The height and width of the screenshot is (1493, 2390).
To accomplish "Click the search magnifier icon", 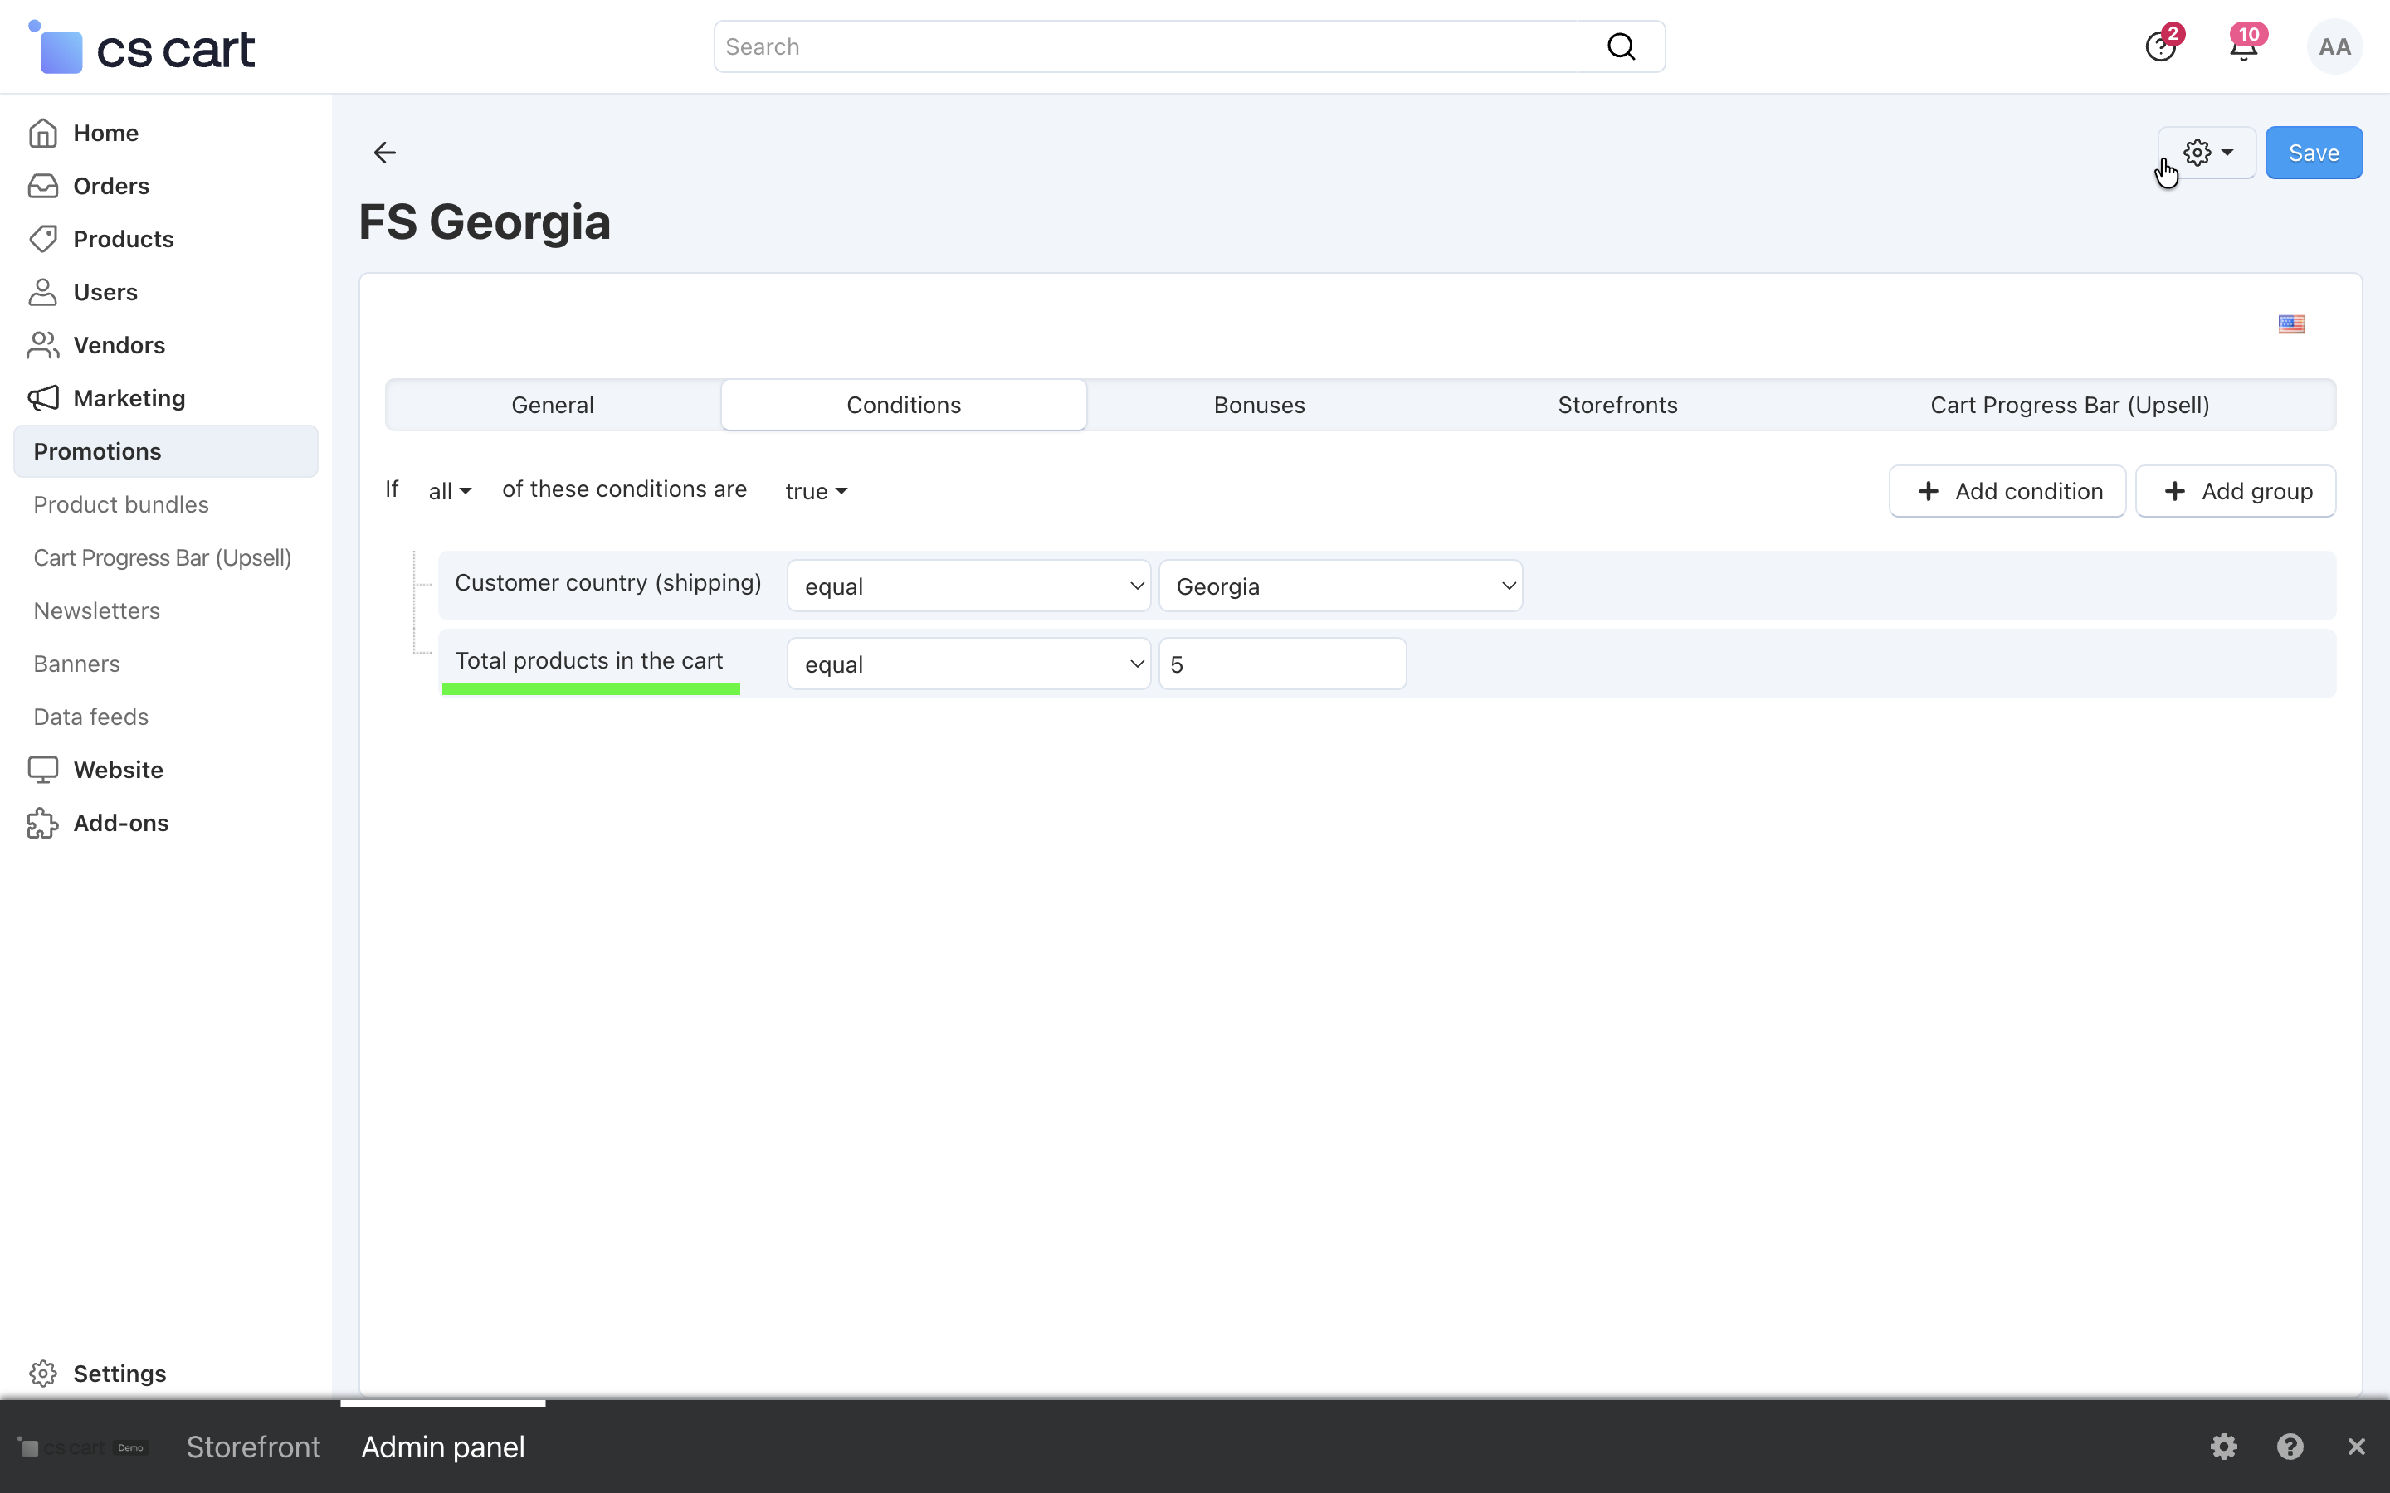I will pyautogui.click(x=1621, y=46).
